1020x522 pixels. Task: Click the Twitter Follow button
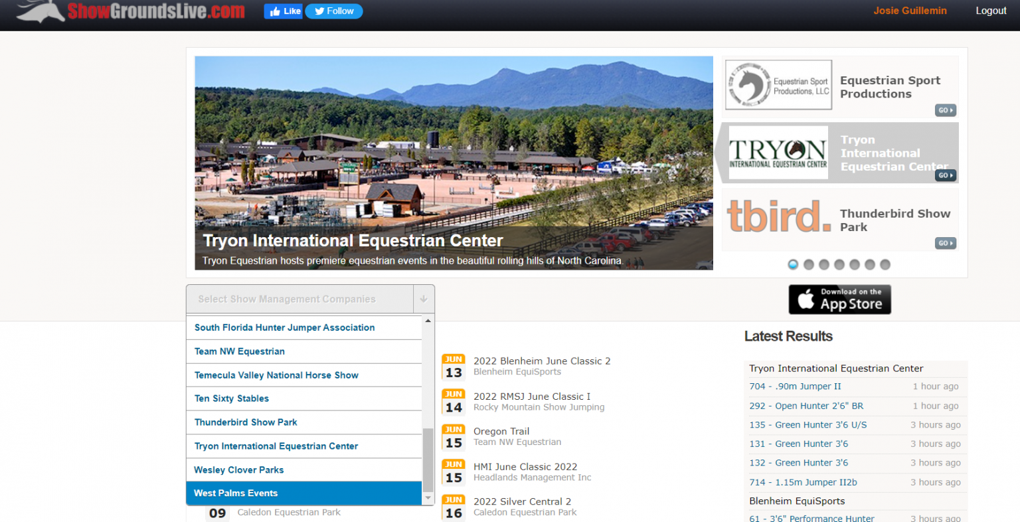(x=334, y=11)
